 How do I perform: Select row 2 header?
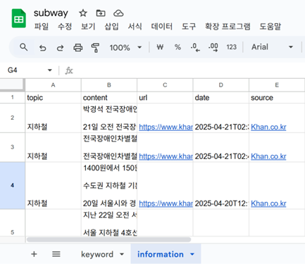(x=12, y=118)
